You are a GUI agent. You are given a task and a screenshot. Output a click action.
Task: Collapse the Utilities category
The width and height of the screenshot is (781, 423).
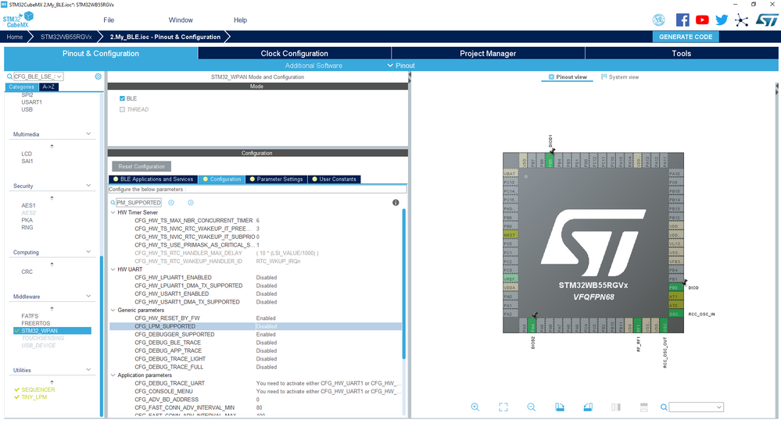tap(88, 369)
